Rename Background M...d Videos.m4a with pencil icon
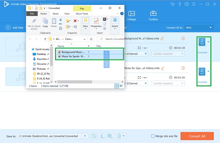220x143 pixels. pyautogui.click(x=162, y=38)
